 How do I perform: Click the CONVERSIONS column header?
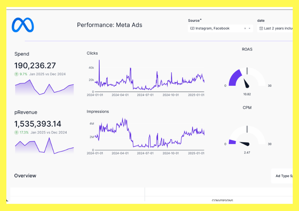point(222,201)
